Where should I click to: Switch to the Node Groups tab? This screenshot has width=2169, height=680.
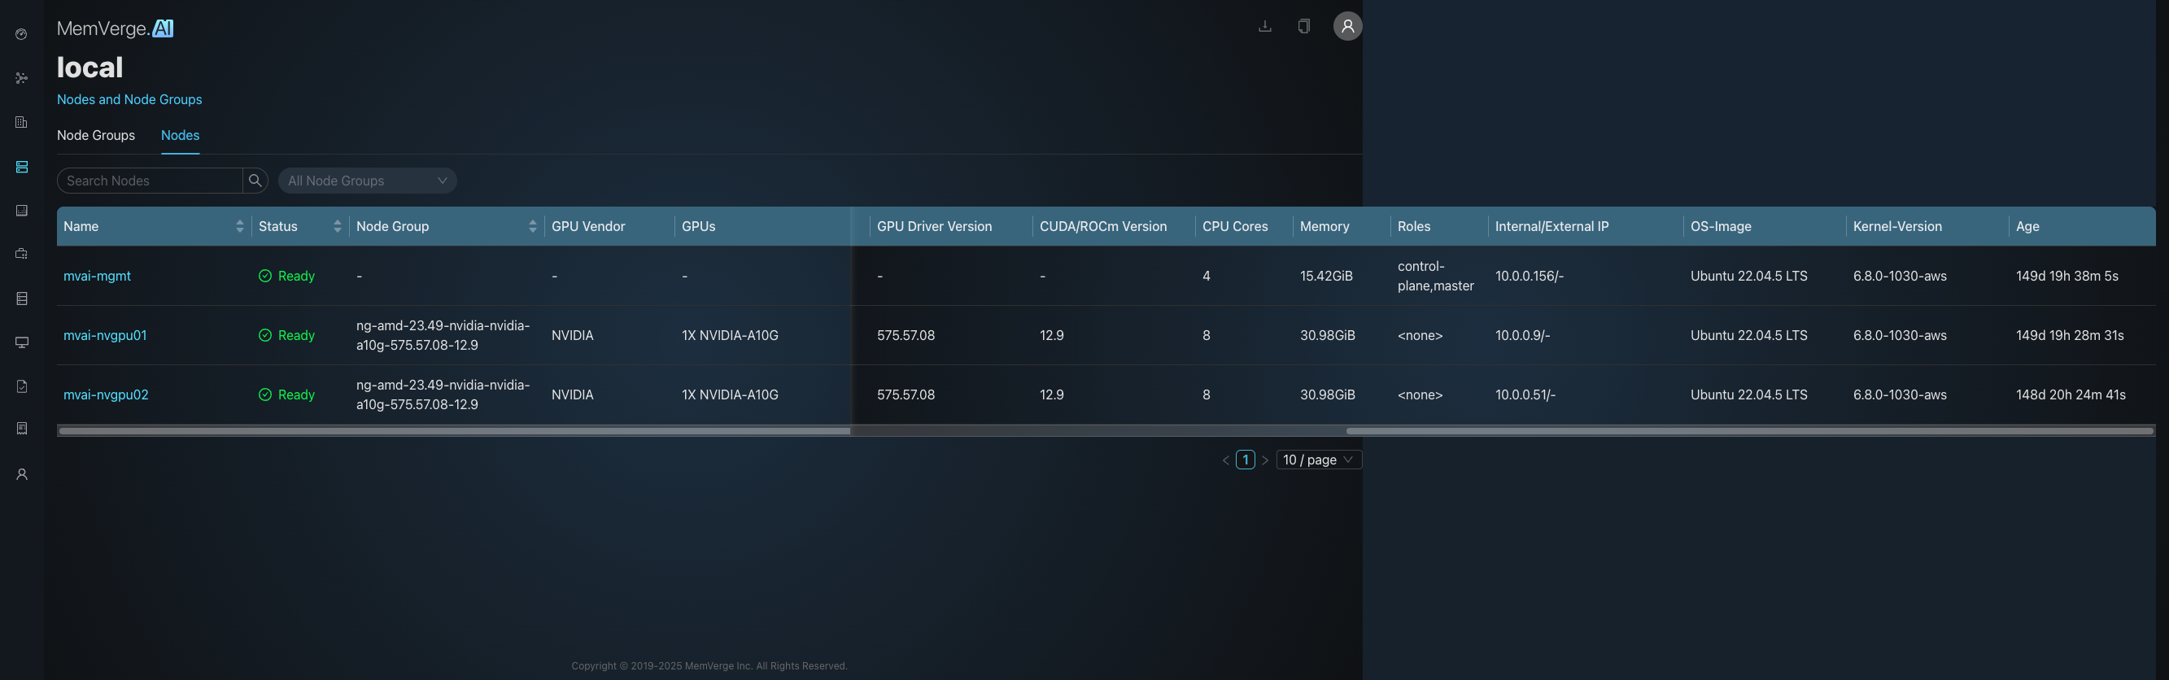coord(96,136)
